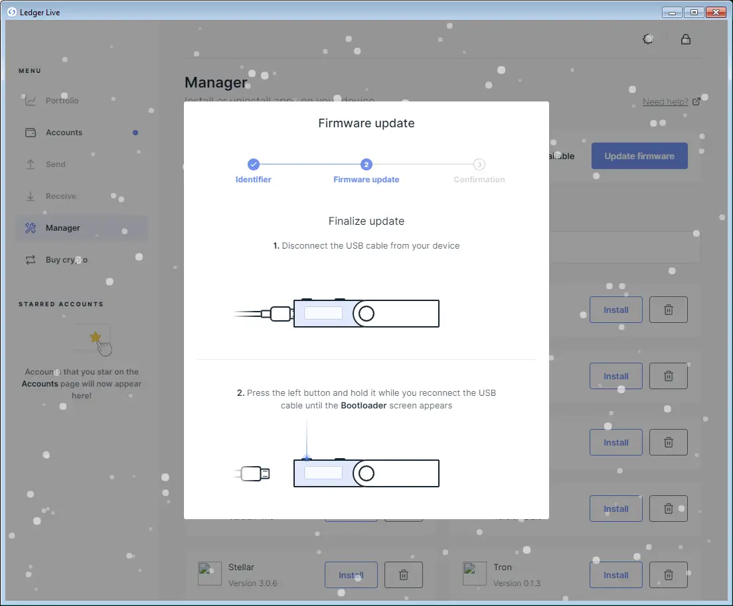Screen dimensions: 733x606
Task: Open Receive from the sidebar menu
Action: click(x=61, y=196)
